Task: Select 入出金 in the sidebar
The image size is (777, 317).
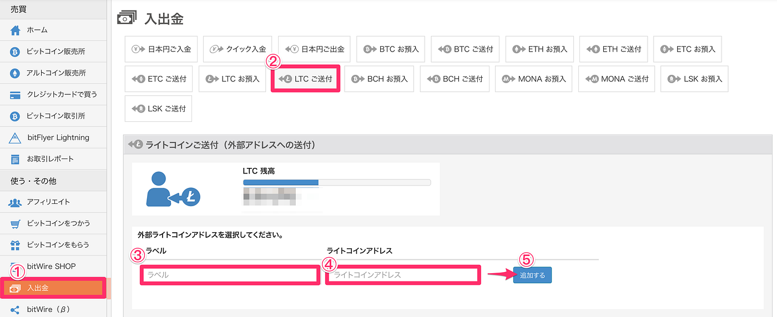Action: (53, 288)
